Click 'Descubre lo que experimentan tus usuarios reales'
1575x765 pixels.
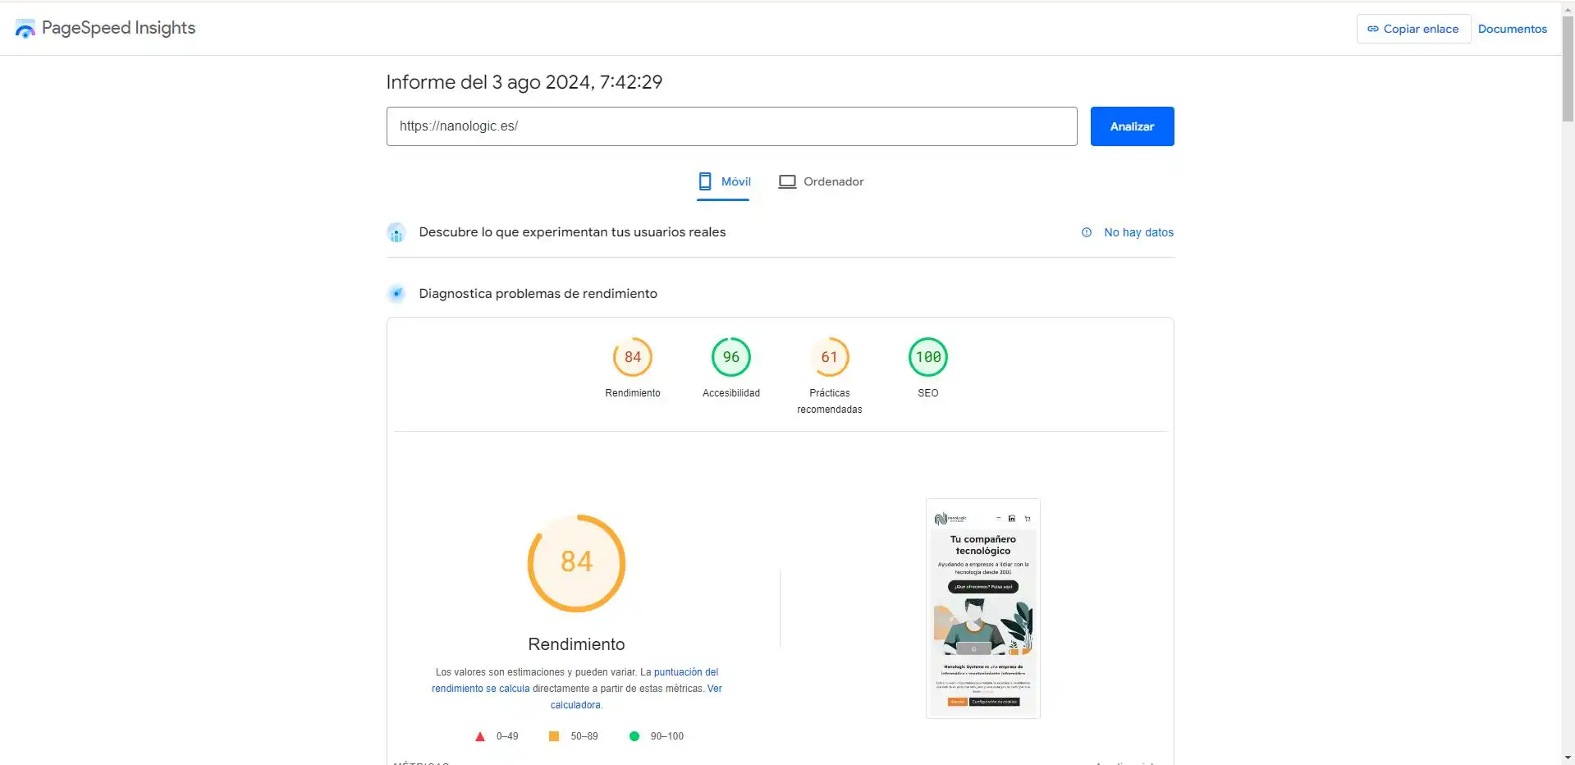[x=572, y=232]
